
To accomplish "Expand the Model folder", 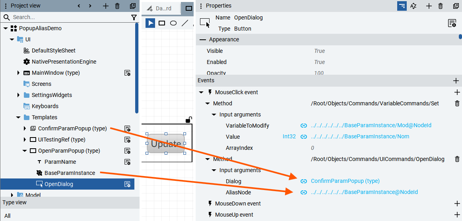I will [x=12, y=195].
